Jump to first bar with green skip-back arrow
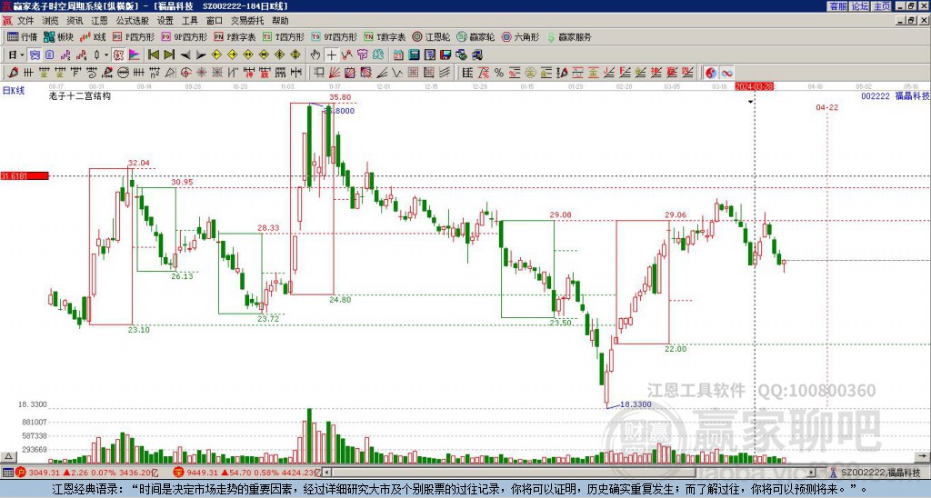Screen dimensions: 931x498 click(x=154, y=55)
